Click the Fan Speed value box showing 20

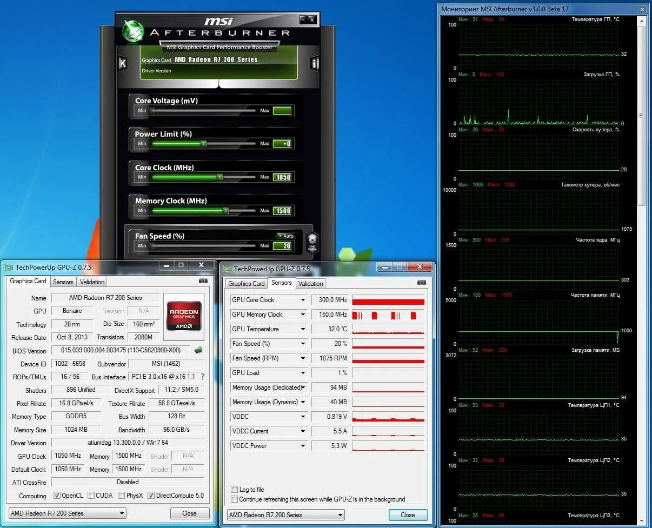click(x=282, y=246)
